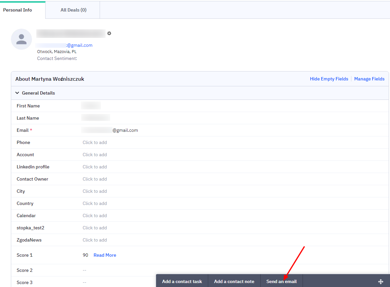The height and width of the screenshot is (287, 390).
Task: Open the All Deals (0) tab
Action: coord(73,10)
